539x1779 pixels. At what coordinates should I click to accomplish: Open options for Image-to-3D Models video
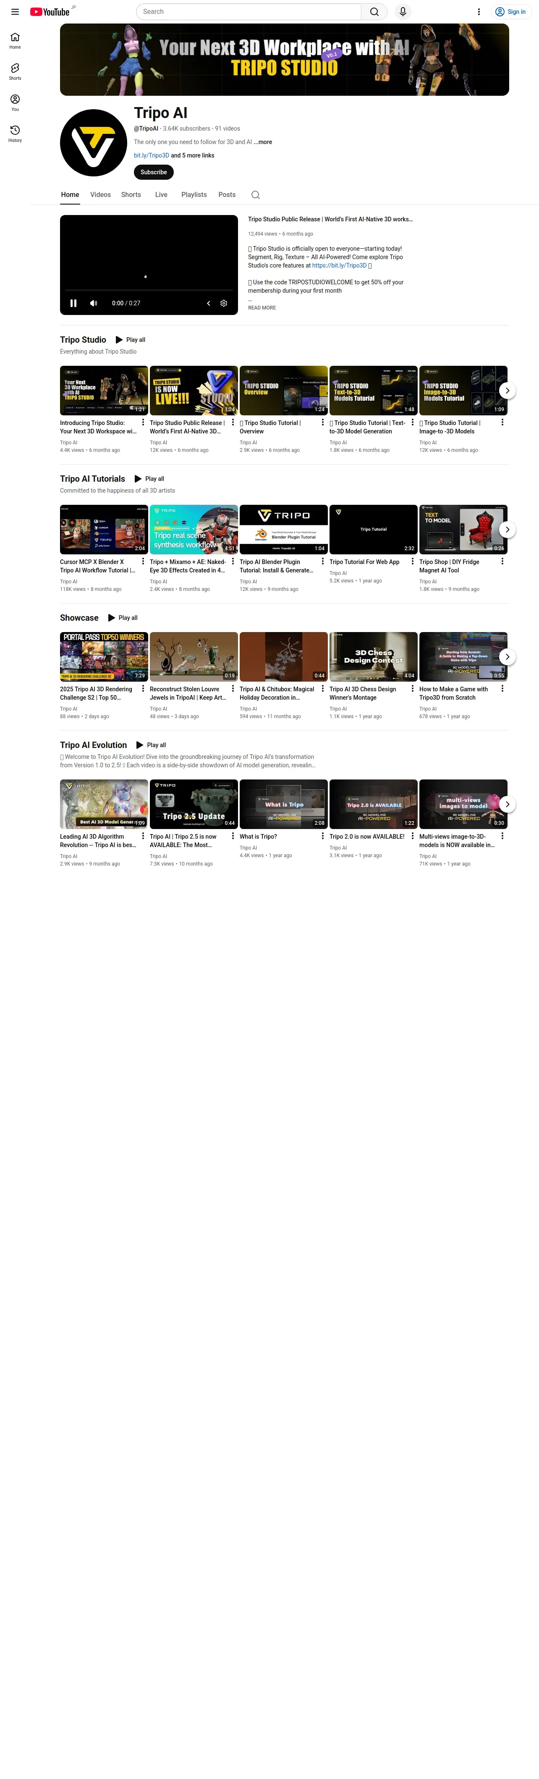point(502,422)
